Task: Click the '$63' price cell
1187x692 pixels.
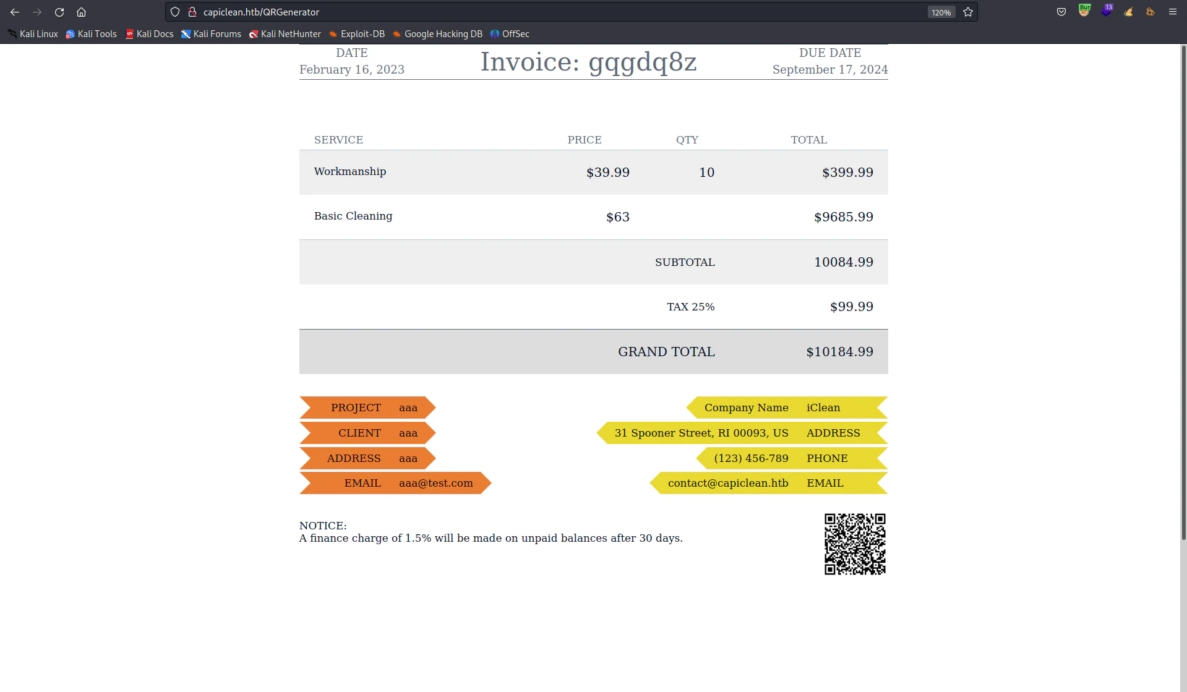Action: pos(618,217)
